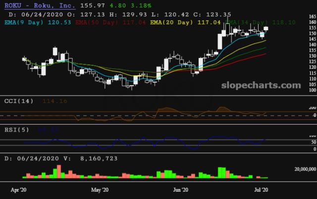Viewport: 317px width, 199px height.
Task: Click the Jun '20 date axis label
Action: pos(180,189)
